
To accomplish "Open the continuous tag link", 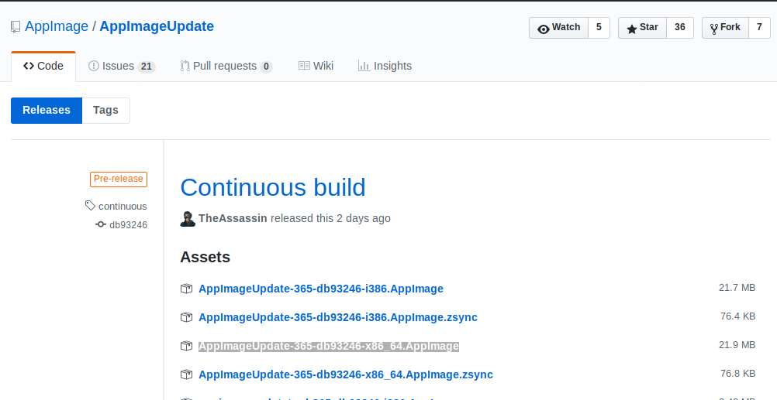I will coord(123,206).
